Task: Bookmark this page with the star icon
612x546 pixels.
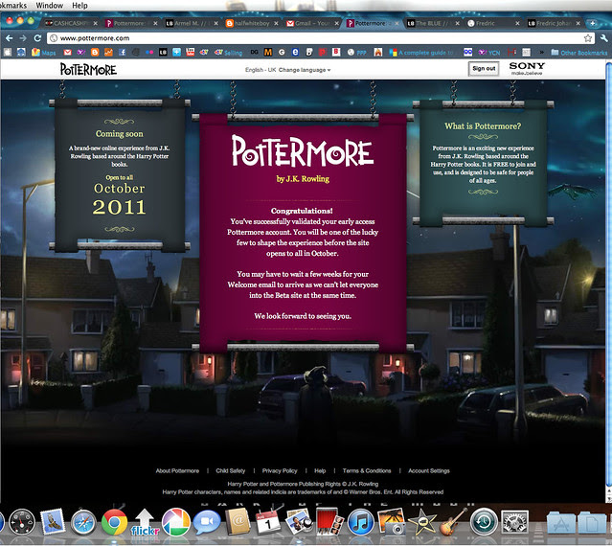Action: pos(588,38)
